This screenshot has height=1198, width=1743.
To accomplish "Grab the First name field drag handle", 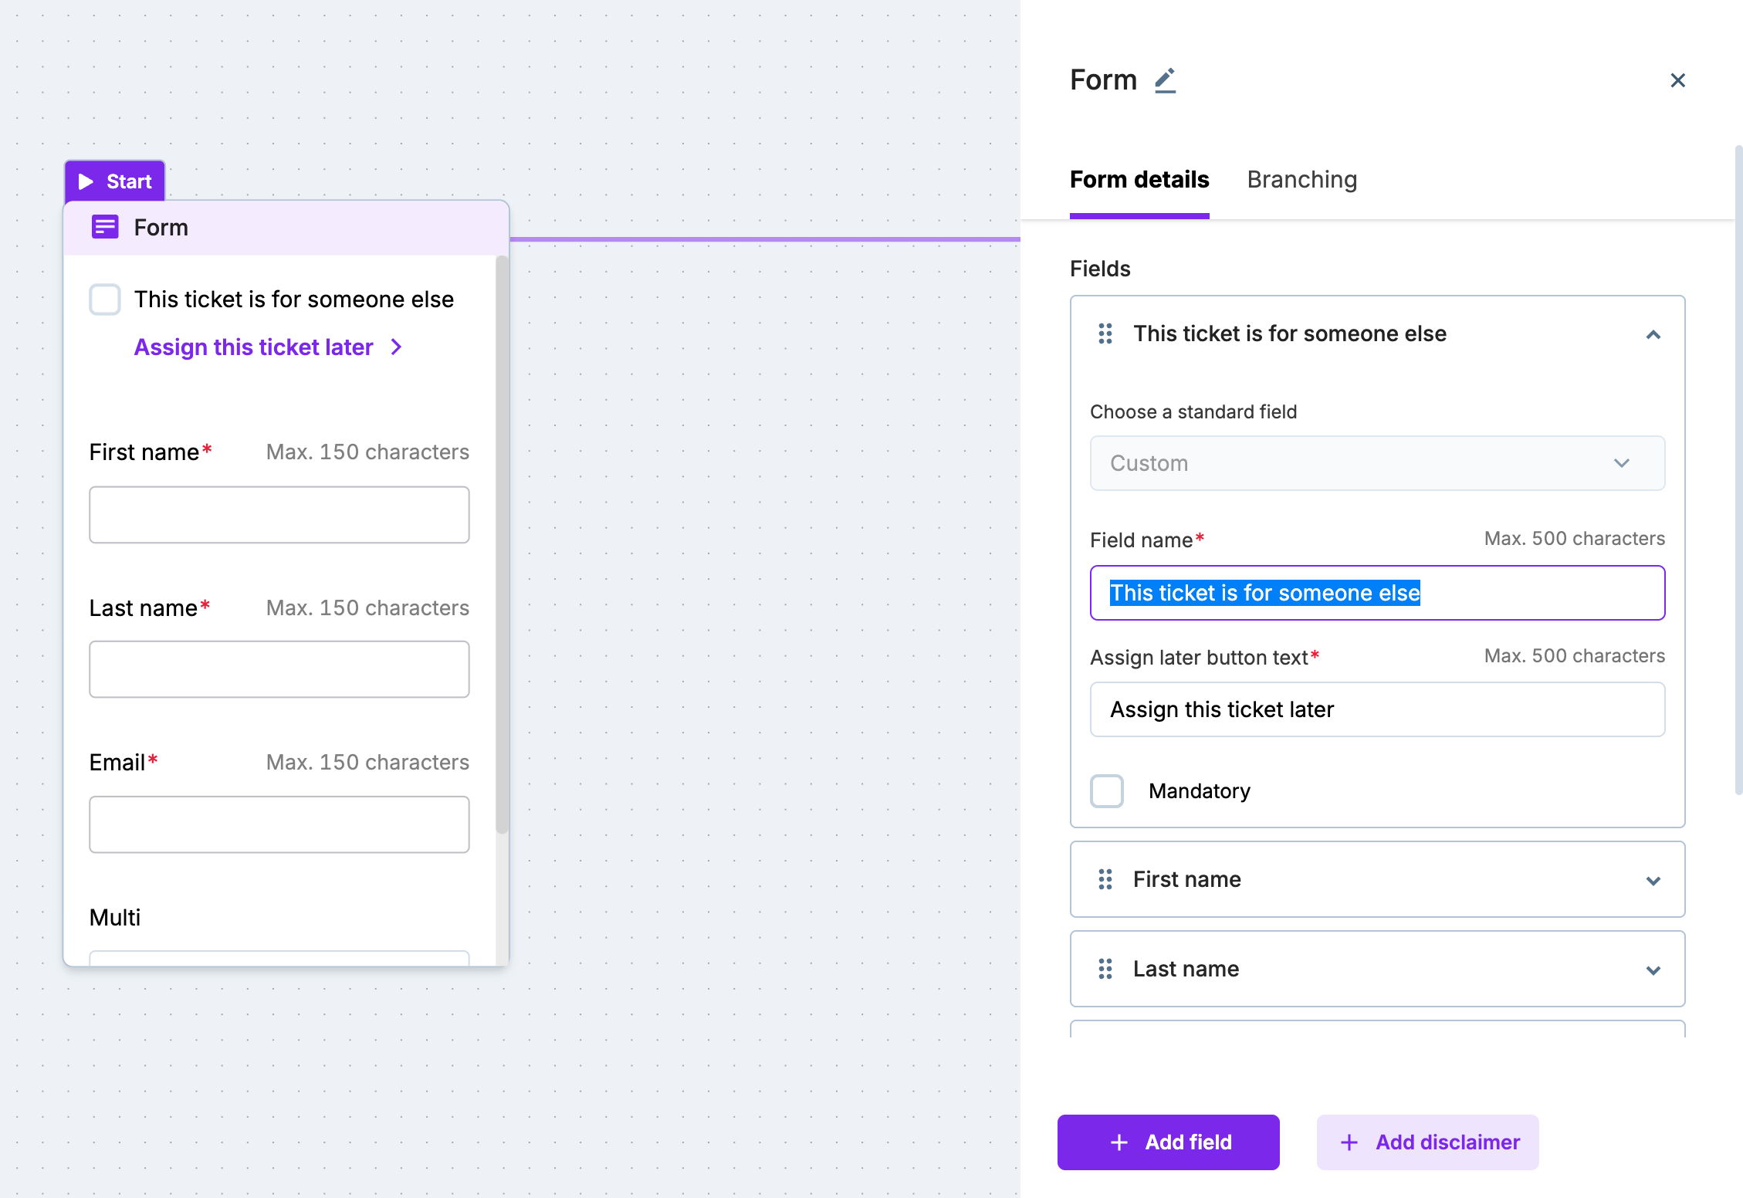I will [1105, 879].
